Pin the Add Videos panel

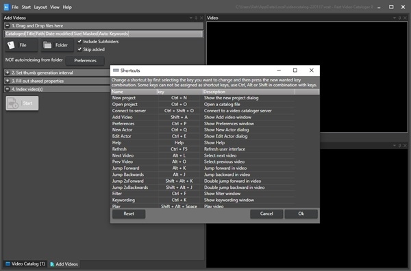[x=196, y=18]
